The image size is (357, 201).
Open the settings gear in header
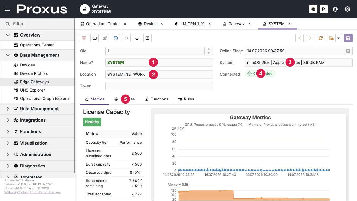point(348,9)
